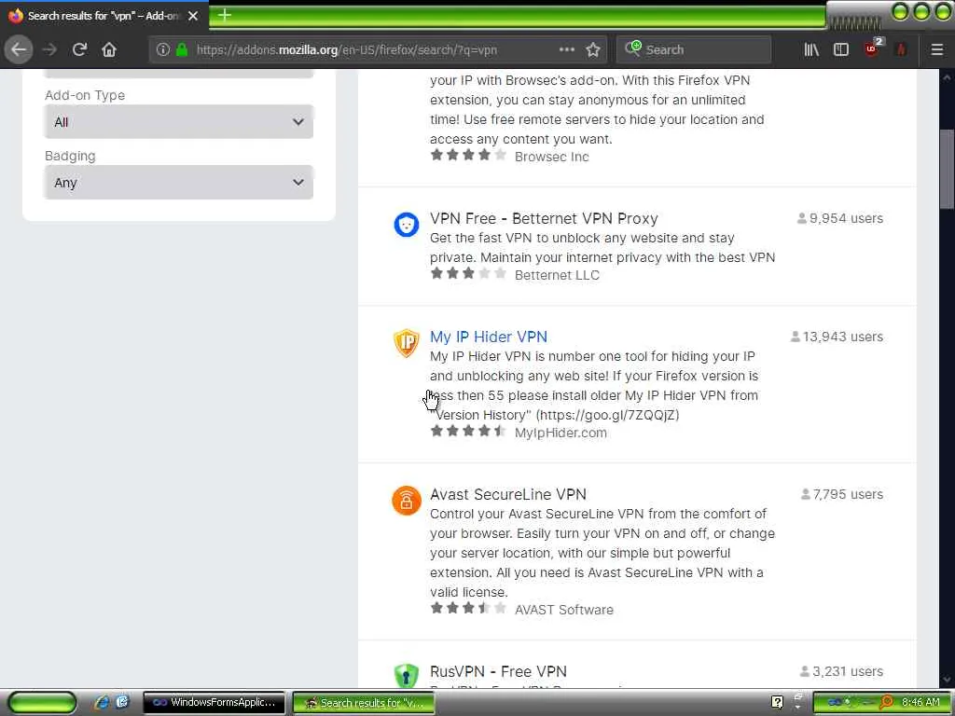Click the 8:46 AM system clock
The image size is (955, 716).
click(920, 702)
